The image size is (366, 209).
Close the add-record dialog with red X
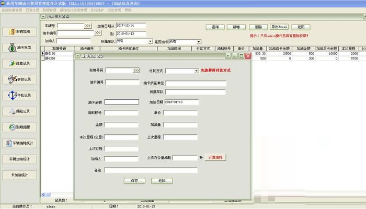(x=248, y=56)
